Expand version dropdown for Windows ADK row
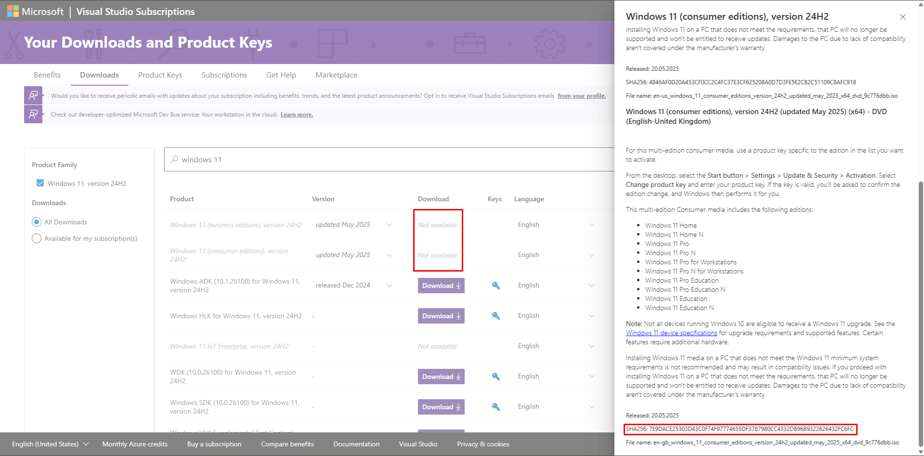 point(390,286)
